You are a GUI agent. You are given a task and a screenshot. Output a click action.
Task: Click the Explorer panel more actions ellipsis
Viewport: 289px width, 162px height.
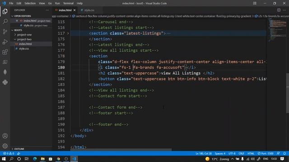pyautogui.click(x=47, y=10)
